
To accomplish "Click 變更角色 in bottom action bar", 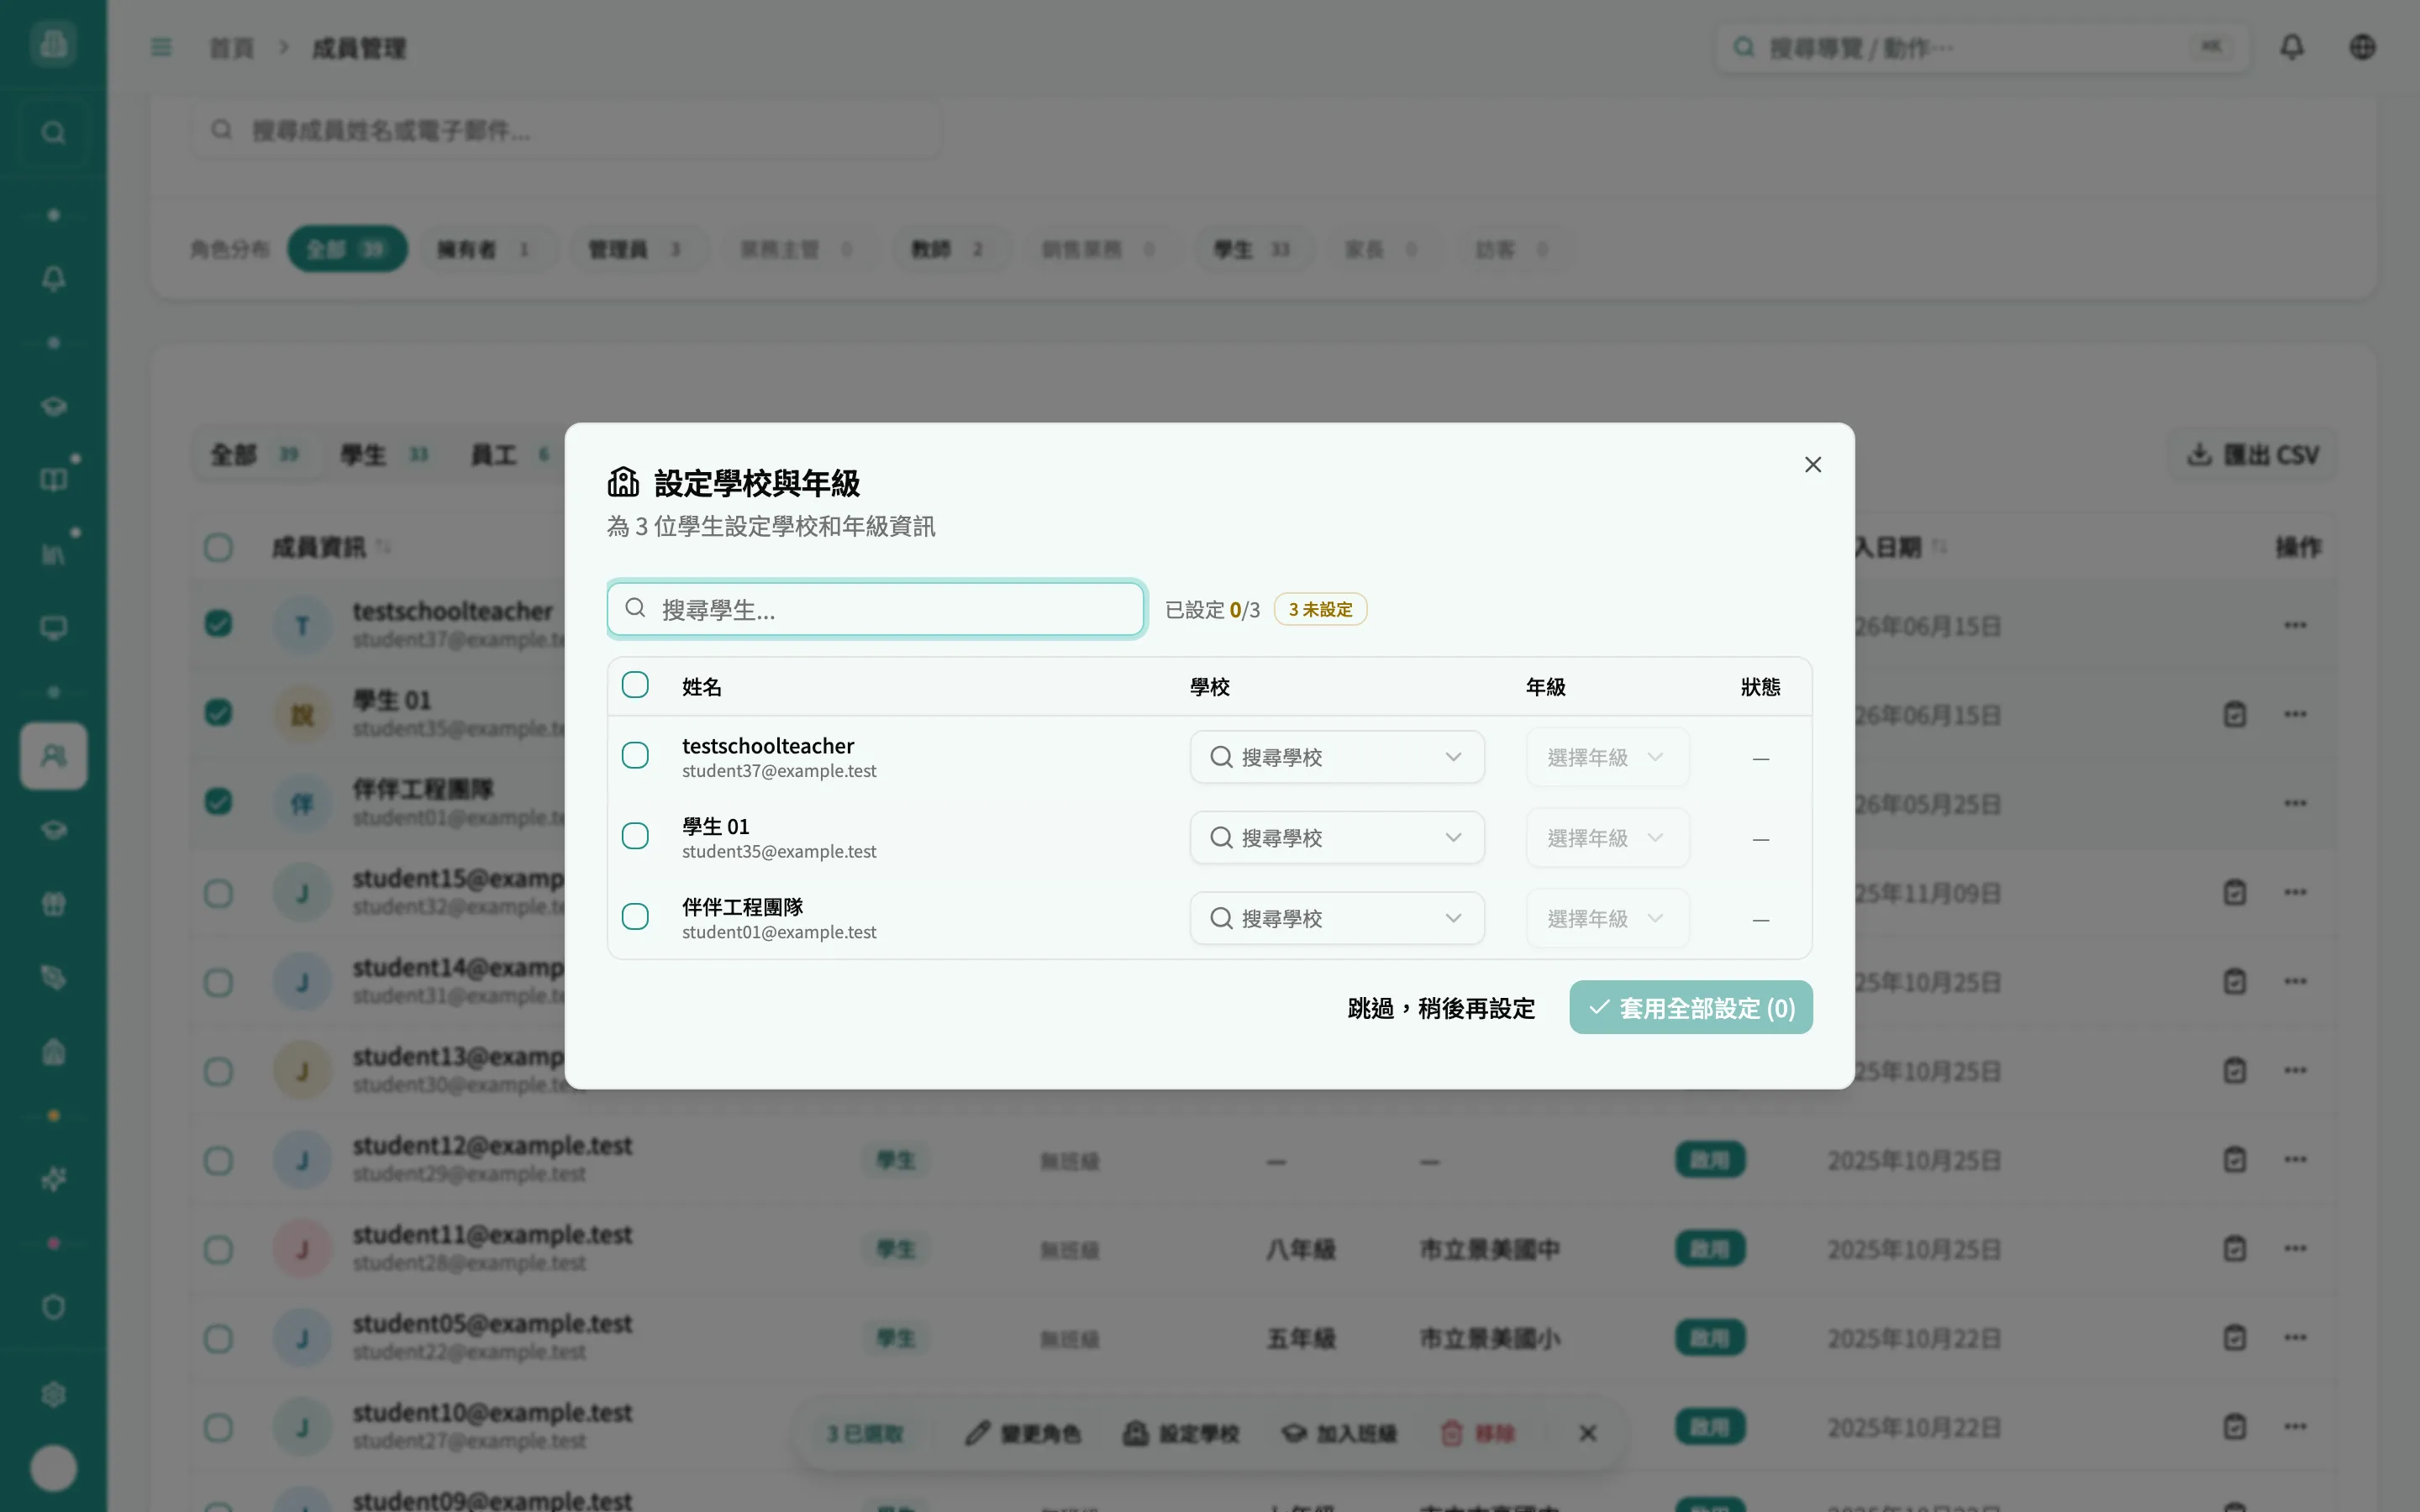I will click(x=1023, y=1433).
